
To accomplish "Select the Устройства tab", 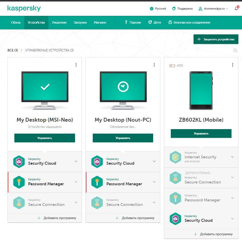I will pyautogui.click(x=36, y=22).
